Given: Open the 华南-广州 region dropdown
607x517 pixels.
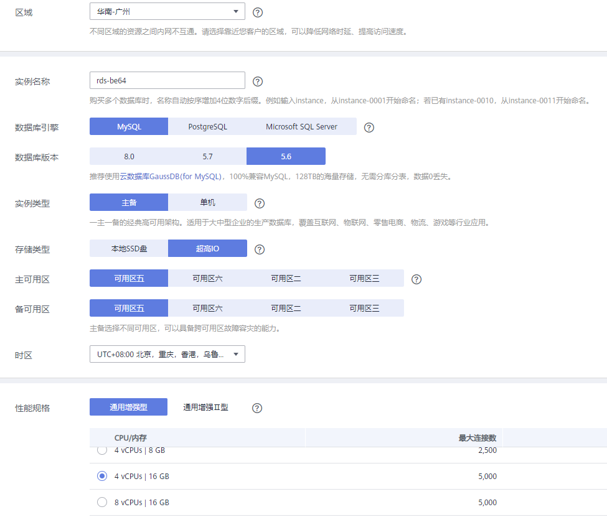Looking at the screenshot, I should click(x=167, y=11).
